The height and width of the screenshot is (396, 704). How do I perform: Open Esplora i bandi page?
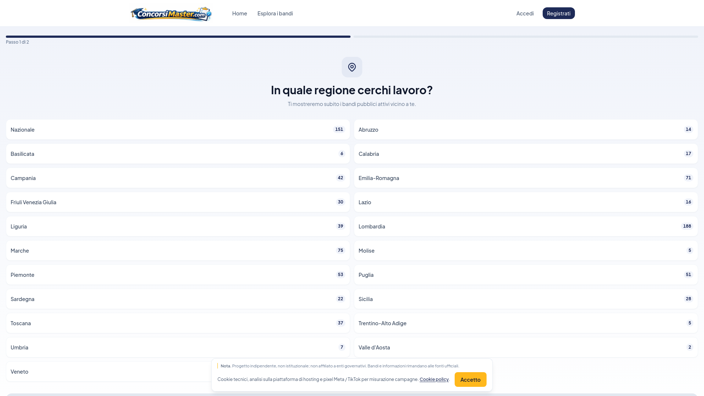(275, 13)
